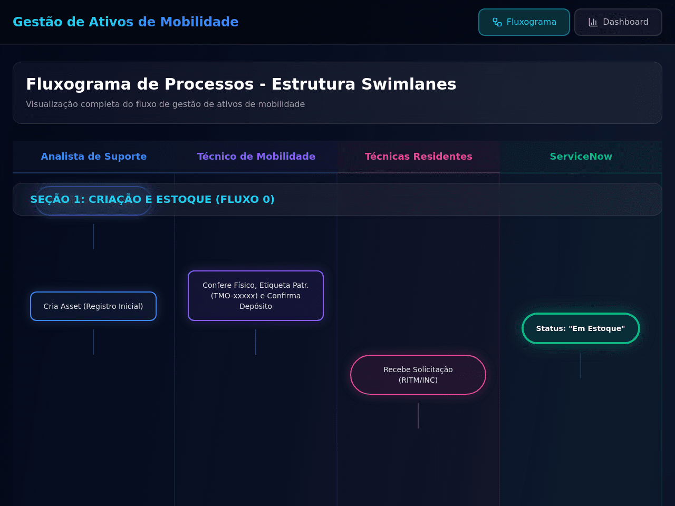Click the Fluxograma de Processos heading
675x506 pixels.
(241, 84)
